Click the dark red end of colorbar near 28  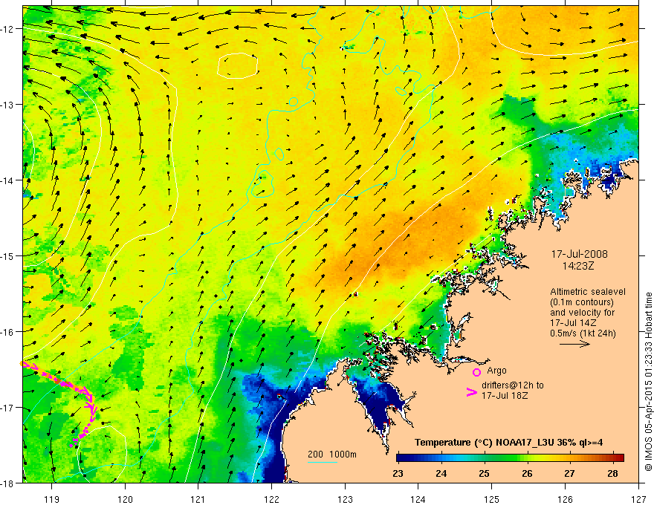pos(618,458)
